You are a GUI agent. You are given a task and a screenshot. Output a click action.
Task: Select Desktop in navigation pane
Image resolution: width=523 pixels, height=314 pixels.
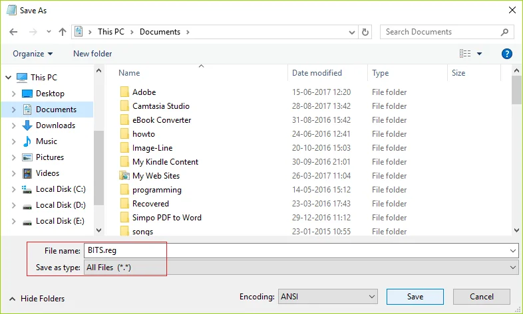click(x=50, y=94)
